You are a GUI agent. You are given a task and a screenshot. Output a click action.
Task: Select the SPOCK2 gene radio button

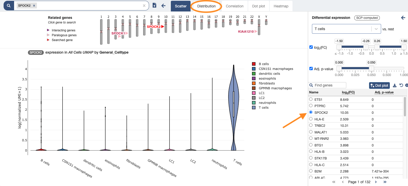click(x=311, y=112)
